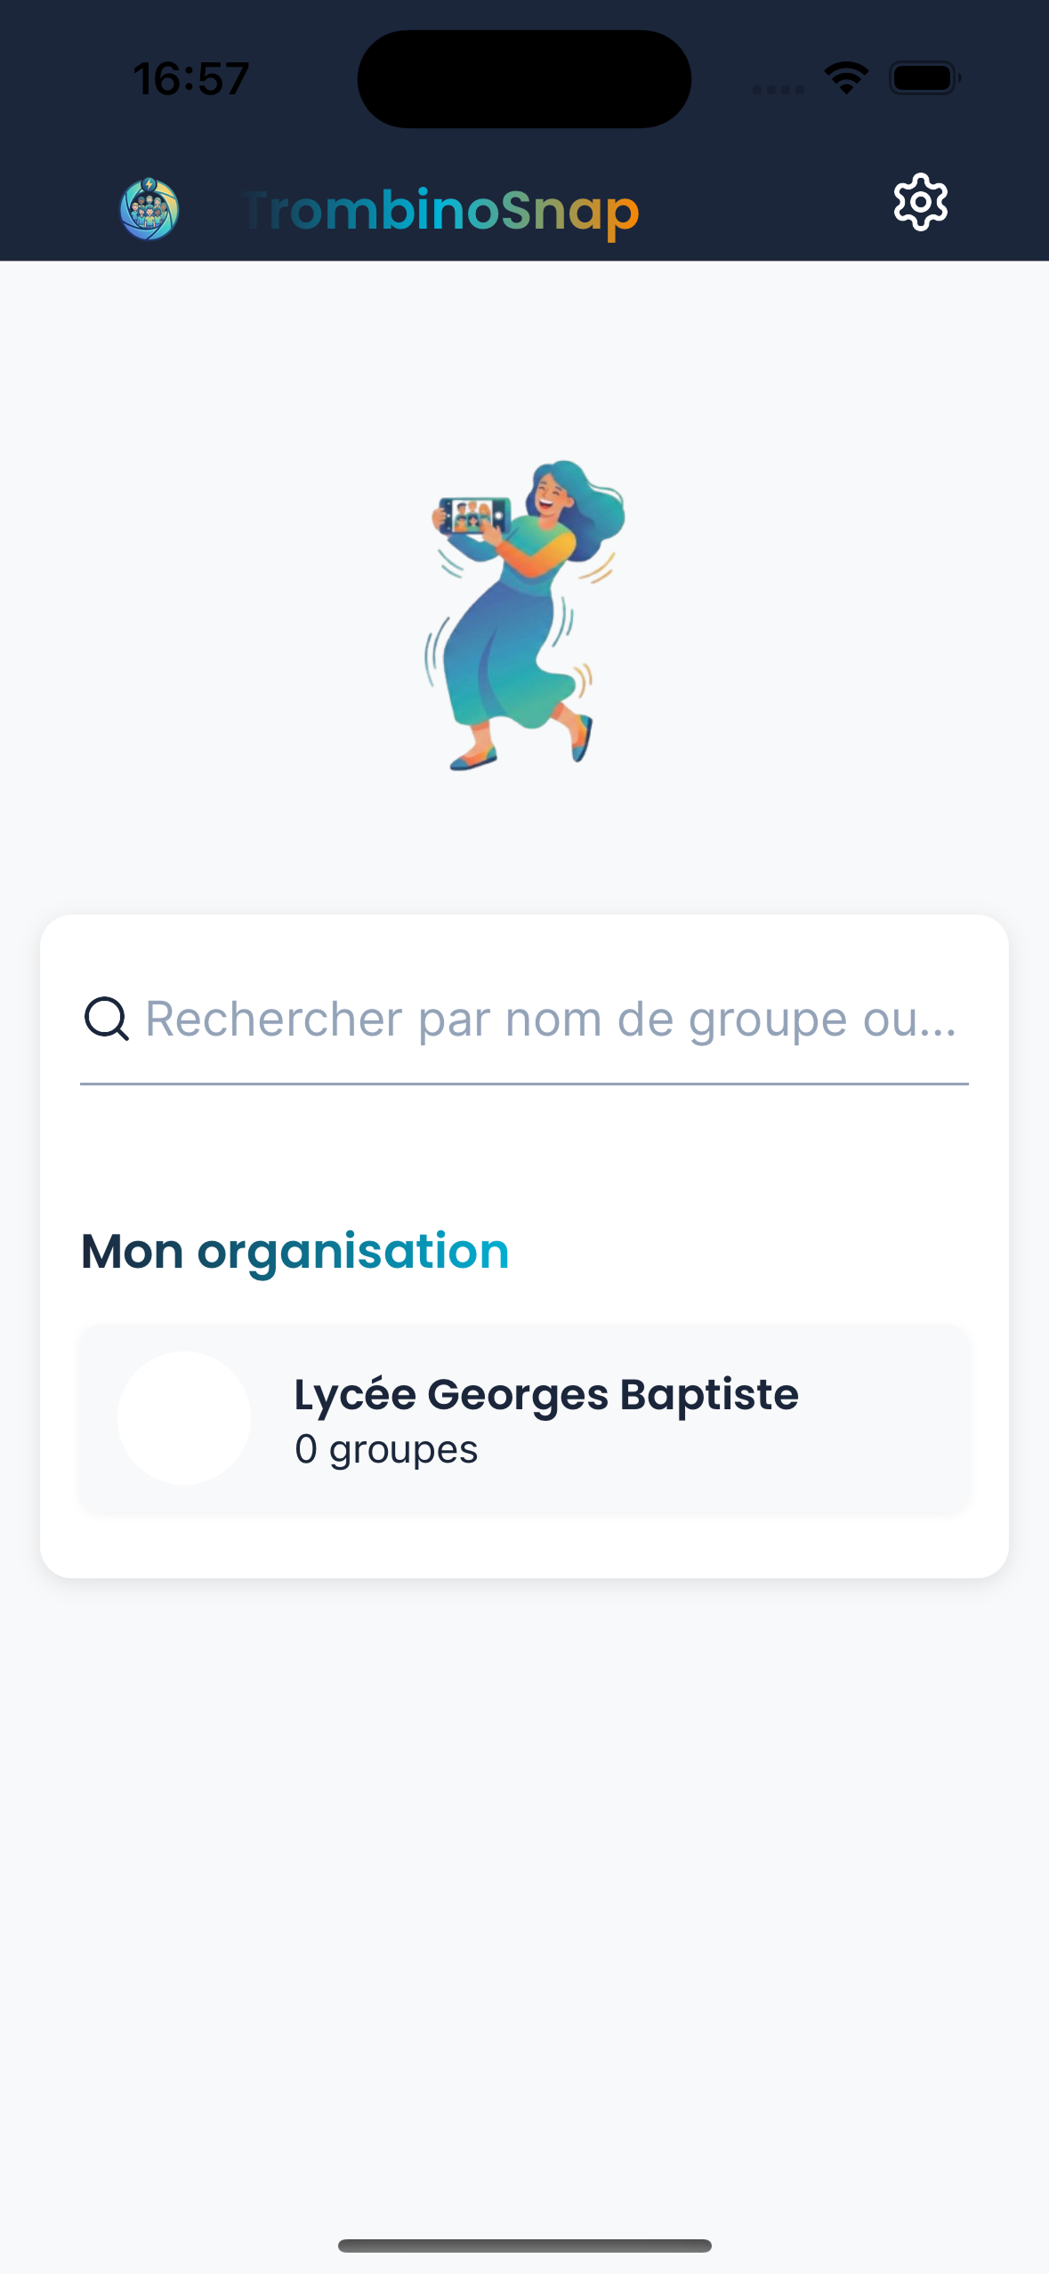
Task: Click the underline beneath the search field
Action: 524,1084
